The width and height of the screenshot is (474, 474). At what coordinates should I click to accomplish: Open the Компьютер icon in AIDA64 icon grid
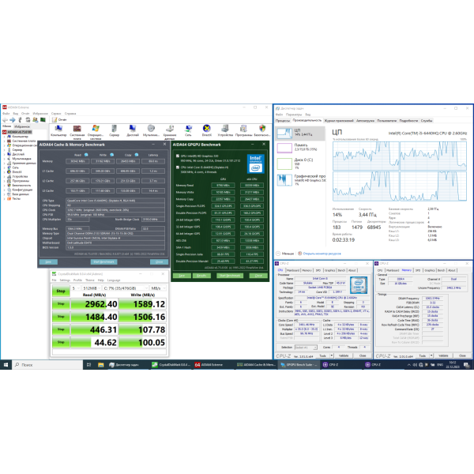tap(58, 129)
